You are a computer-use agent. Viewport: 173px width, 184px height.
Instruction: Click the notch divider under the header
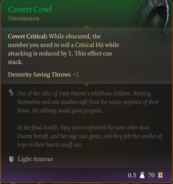pos(86,27)
